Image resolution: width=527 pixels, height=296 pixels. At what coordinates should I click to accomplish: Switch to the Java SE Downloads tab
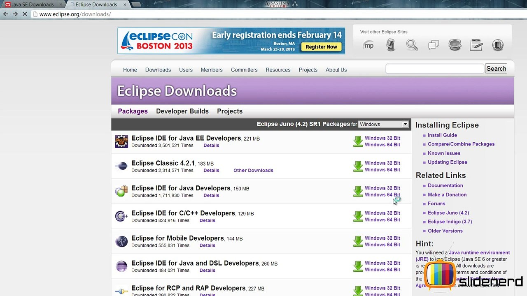coord(32,5)
